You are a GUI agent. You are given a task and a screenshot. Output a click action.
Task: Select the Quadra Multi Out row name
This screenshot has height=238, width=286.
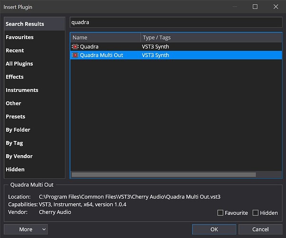(x=101, y=55)
